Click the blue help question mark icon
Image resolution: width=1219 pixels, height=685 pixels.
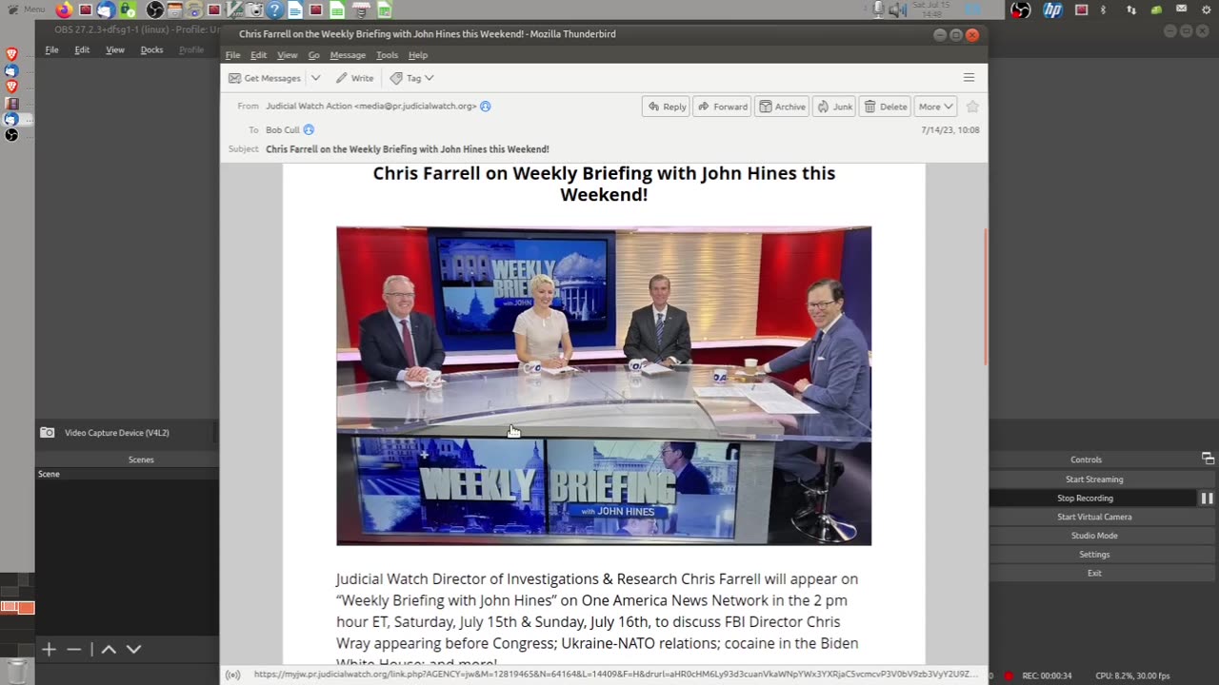click(x=274, y=10)
